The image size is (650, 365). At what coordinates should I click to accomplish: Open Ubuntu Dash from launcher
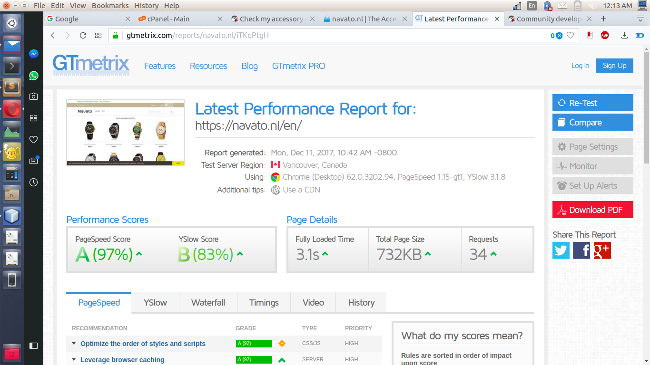pyautogui.click(x=12, y=23)
